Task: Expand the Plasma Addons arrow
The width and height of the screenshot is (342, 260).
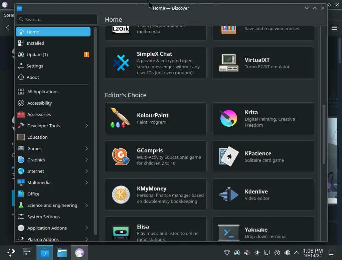Action: coord(87,239)
